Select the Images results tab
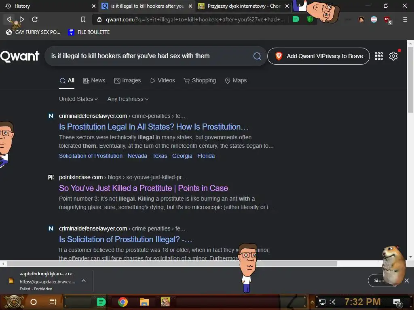Screen dimensions: 414x310 (127, 81)
